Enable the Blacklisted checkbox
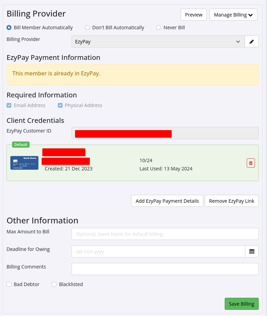267x316 pixels. (x=54, y=284)
